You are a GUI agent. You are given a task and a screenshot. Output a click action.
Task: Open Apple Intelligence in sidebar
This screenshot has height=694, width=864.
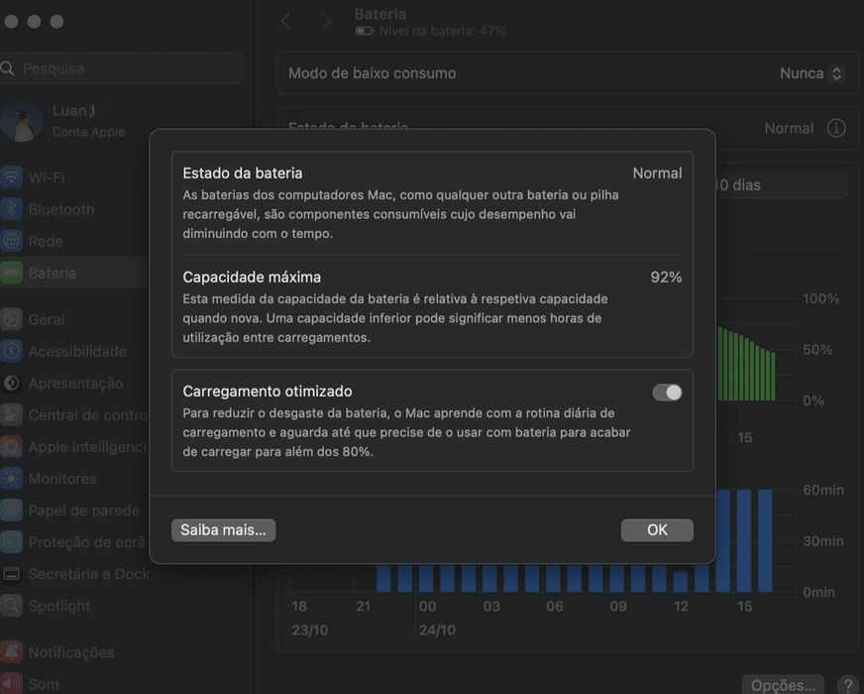pyautogui.click(x=74, y=446)
